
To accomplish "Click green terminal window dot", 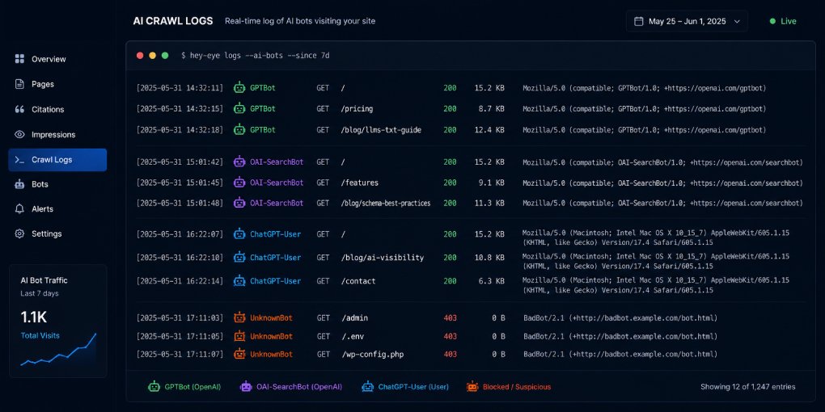I will [165, 55].
